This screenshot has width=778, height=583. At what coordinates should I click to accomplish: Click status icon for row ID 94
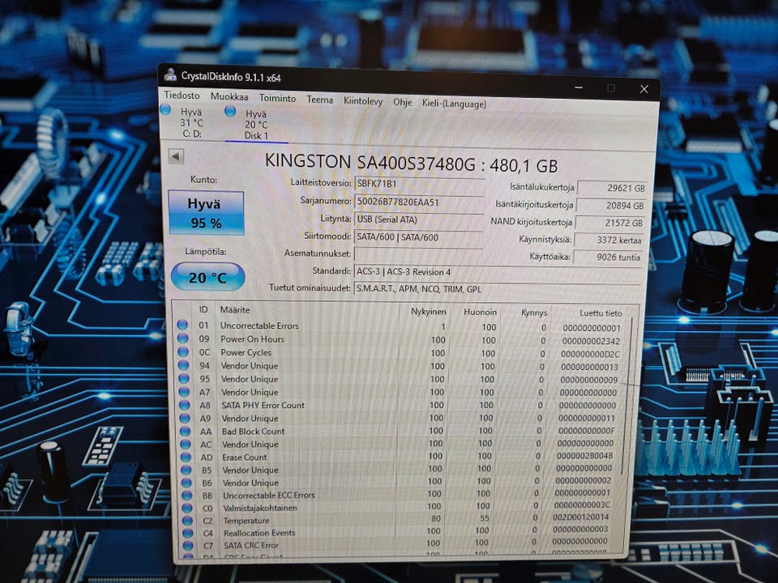[184, 365]
